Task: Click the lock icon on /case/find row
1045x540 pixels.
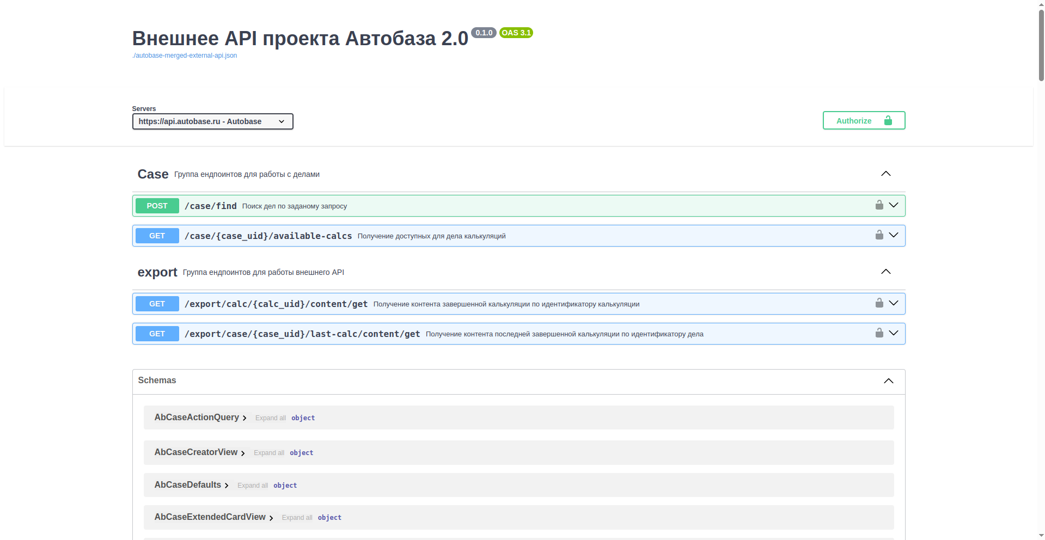Action: coord(879,205)
